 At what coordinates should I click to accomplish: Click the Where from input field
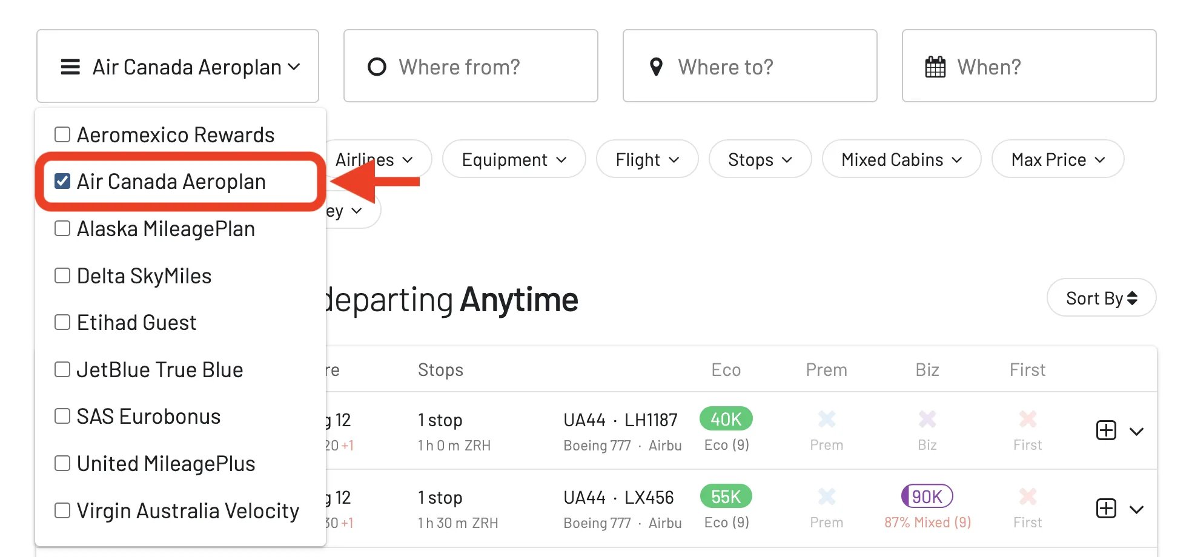click(471, 66)
